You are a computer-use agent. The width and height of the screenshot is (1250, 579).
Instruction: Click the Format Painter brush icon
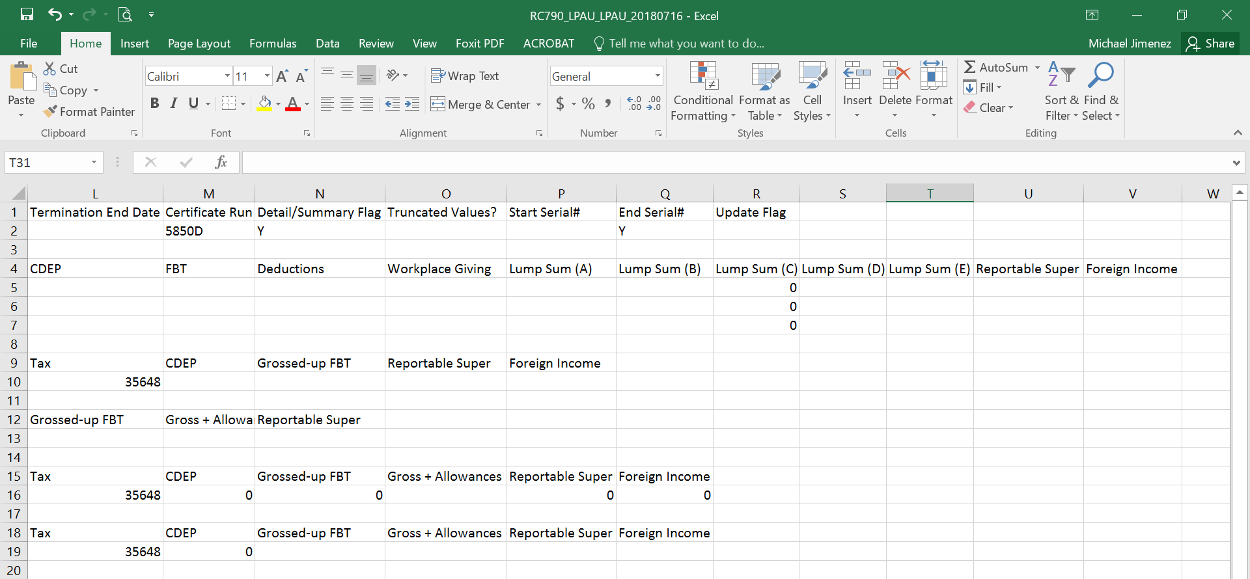point(50,112)
